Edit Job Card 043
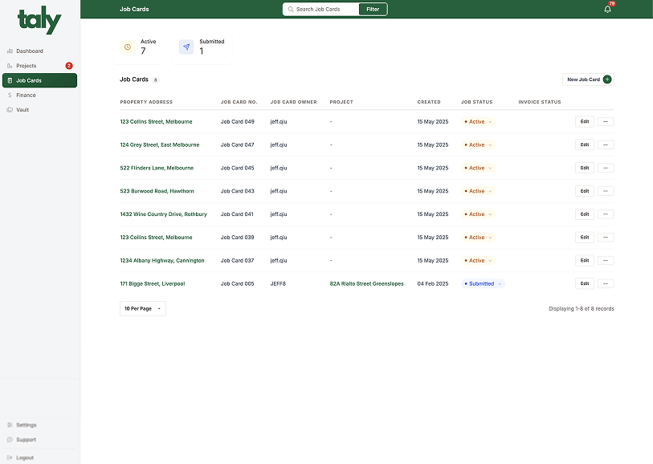 point(584,191)
